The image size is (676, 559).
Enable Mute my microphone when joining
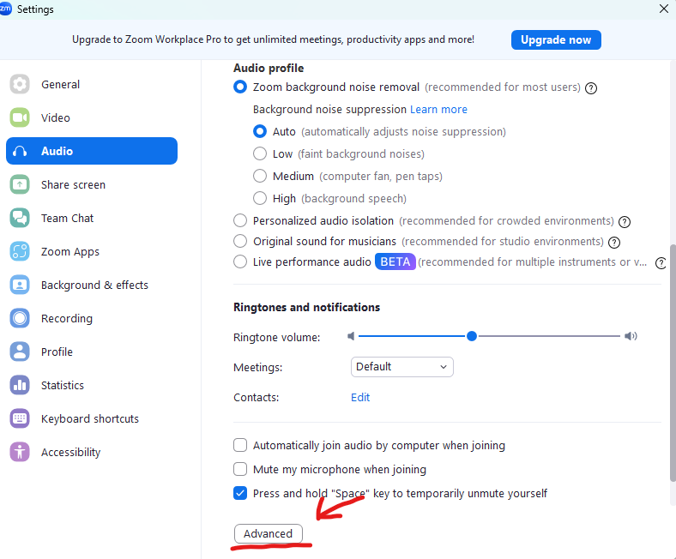point(240,469)
